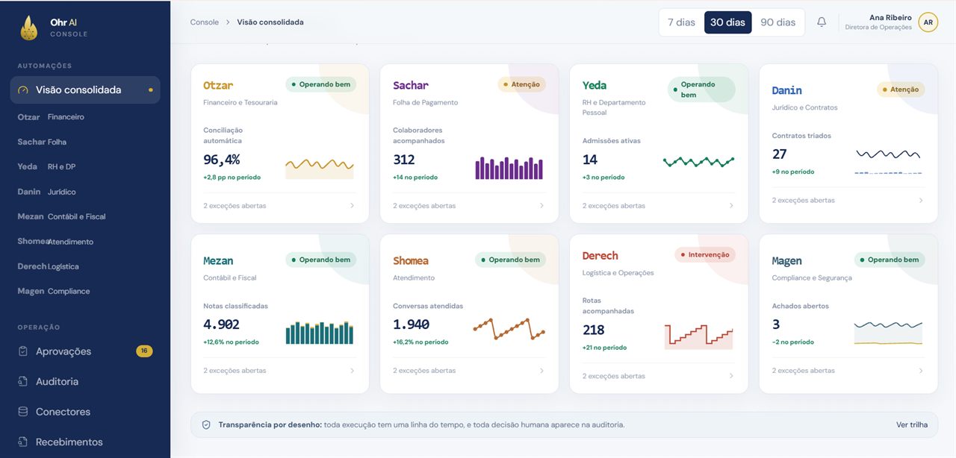The width and height of the screenshot is (956, 458).
Task: Click the 218 rotas acompanhadas value
Action: (x=594, y=330)
